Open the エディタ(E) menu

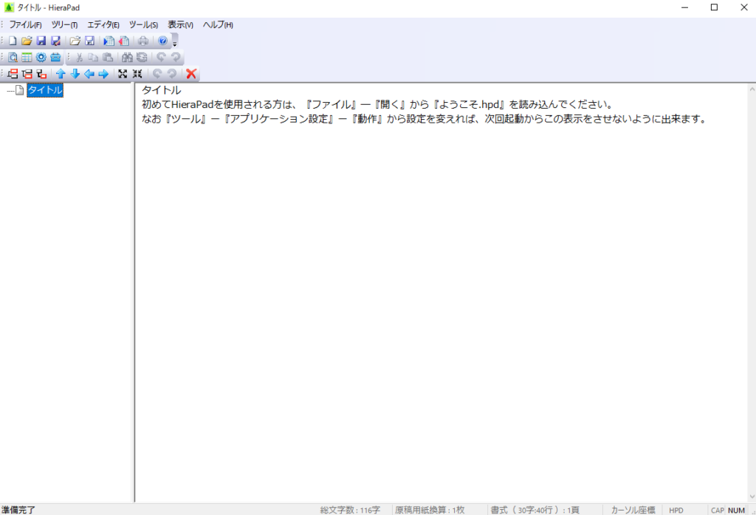tap(103, 24)
